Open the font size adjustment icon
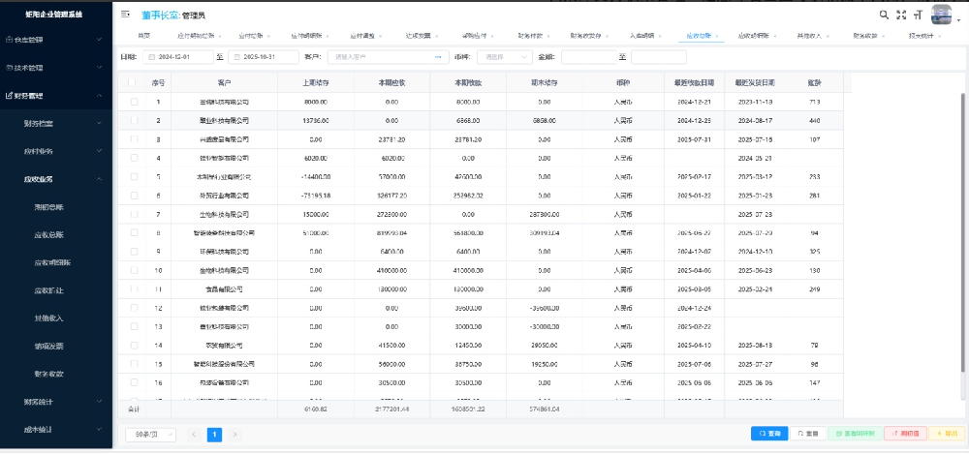Image resolution: width=969 pixels, height=454 pixels. pos(919,15)
